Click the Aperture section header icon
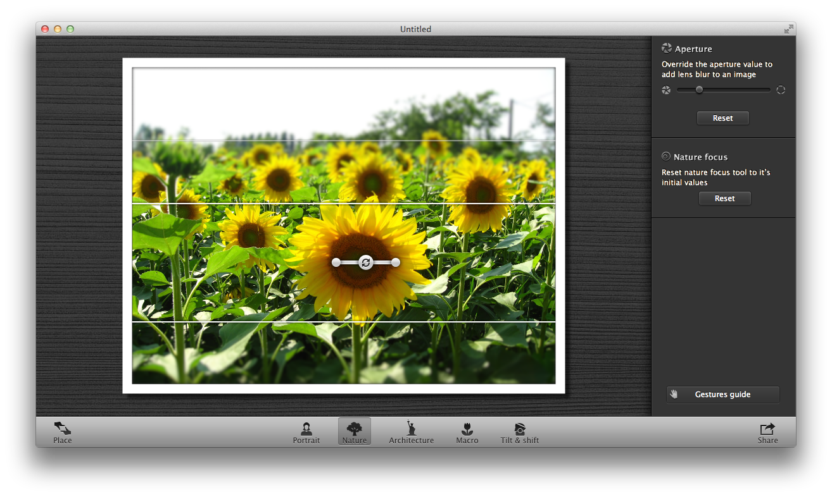Screen dimensions: 832x497 [666, 49]
